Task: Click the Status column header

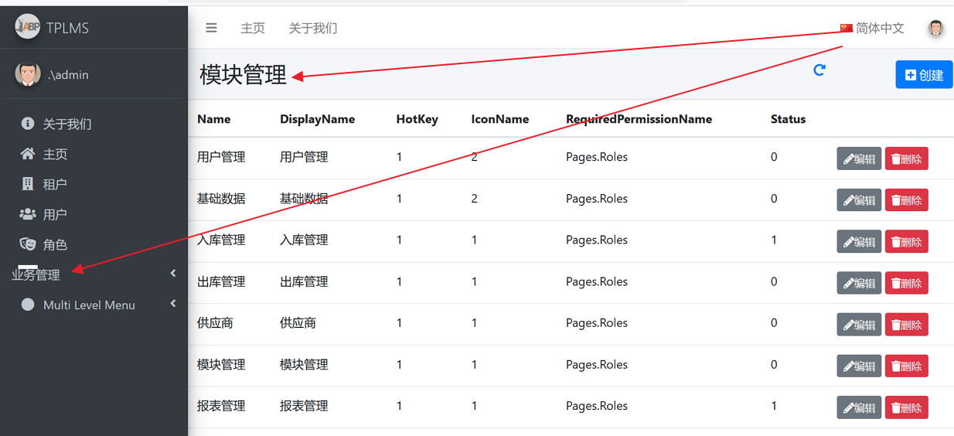Action: pyautogui.click(x=789, y=119)
